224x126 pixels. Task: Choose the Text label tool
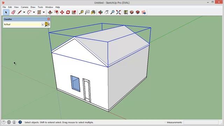pyautogui.click(x=87, y=12)
